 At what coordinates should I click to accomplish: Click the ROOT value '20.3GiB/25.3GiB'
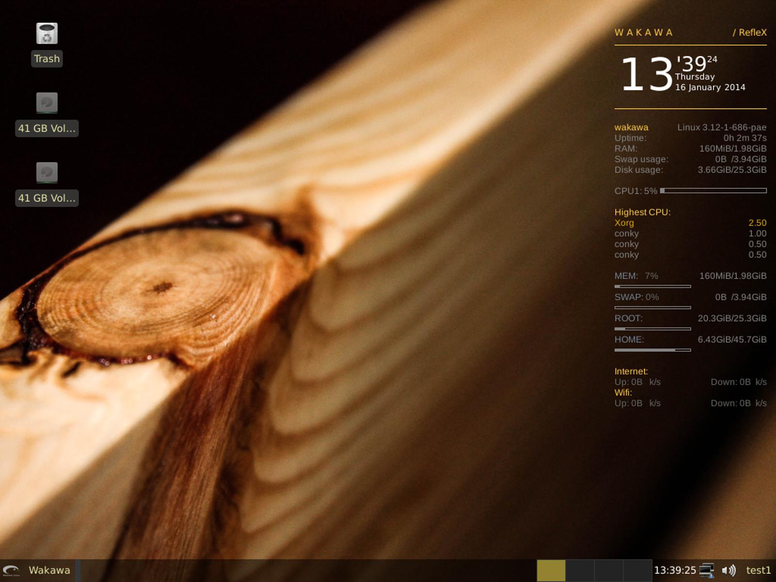[732, 319]
